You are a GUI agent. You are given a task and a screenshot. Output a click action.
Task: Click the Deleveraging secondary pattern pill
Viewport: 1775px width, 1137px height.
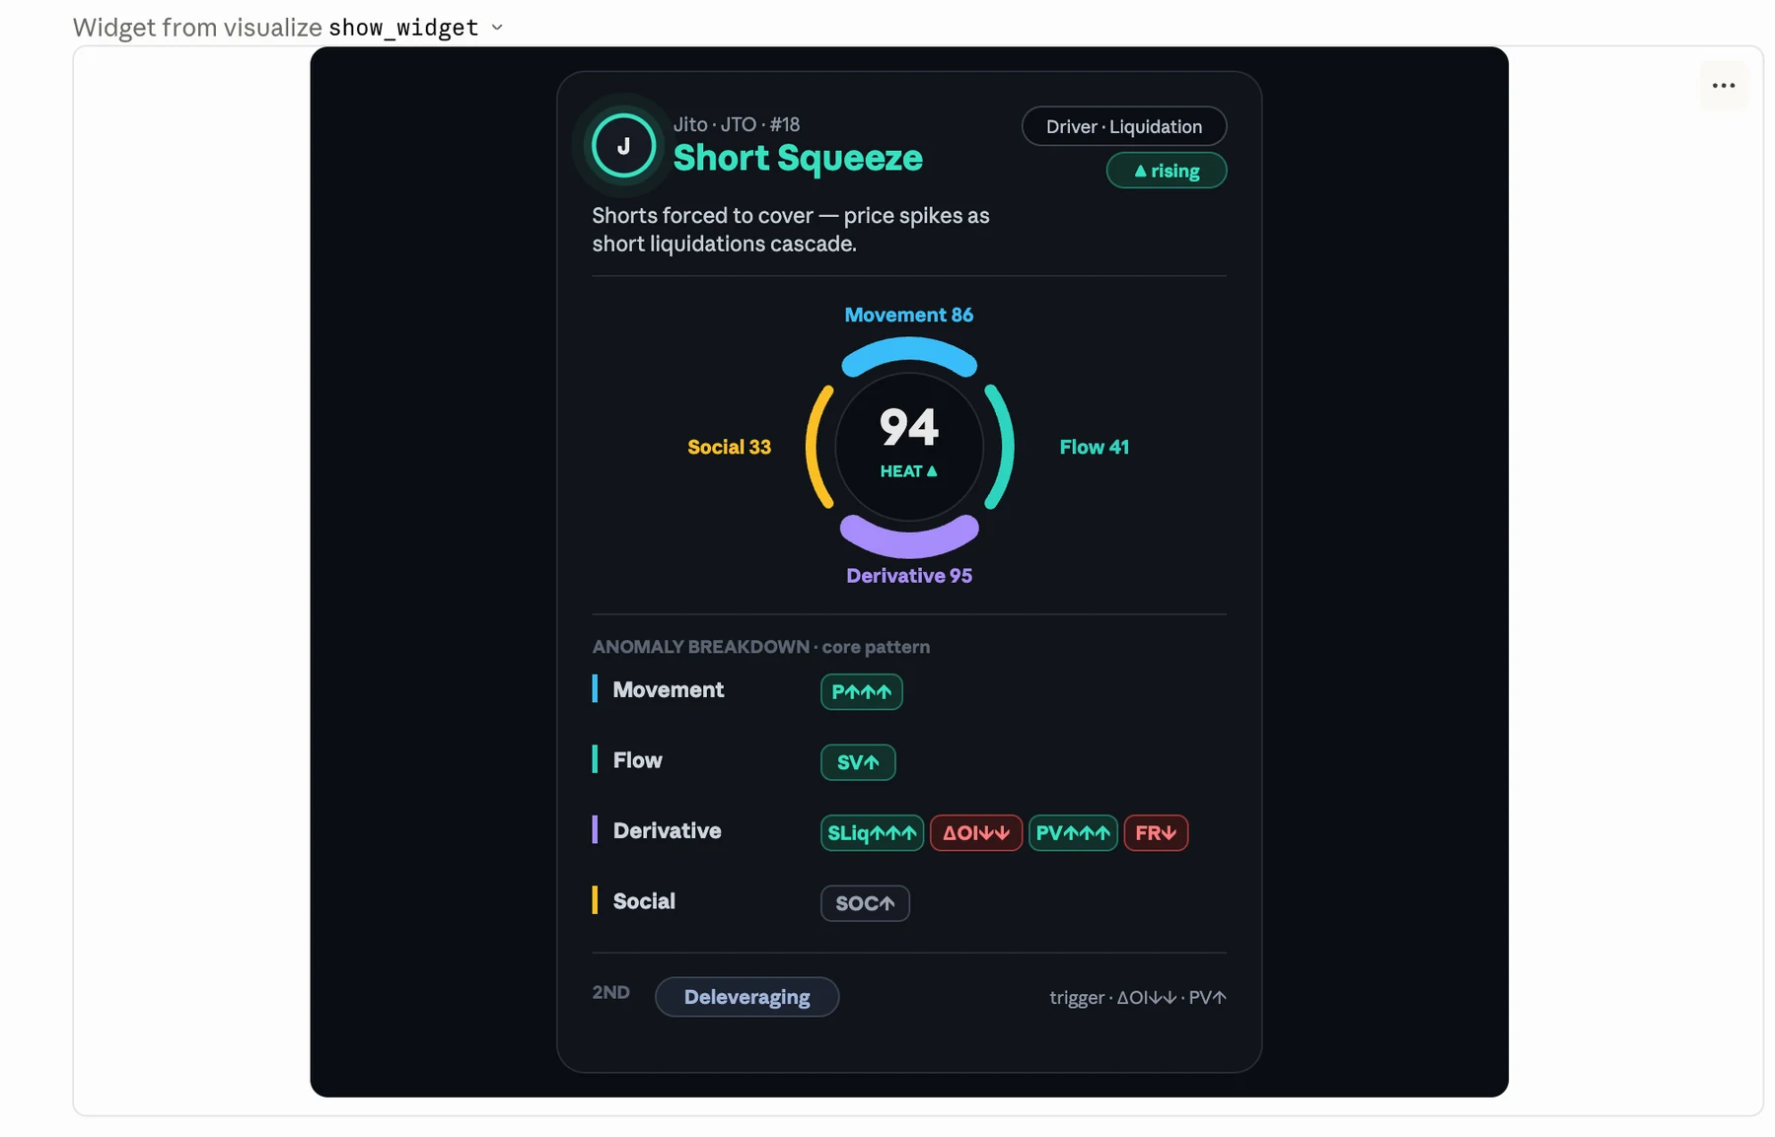pos(746,997)
